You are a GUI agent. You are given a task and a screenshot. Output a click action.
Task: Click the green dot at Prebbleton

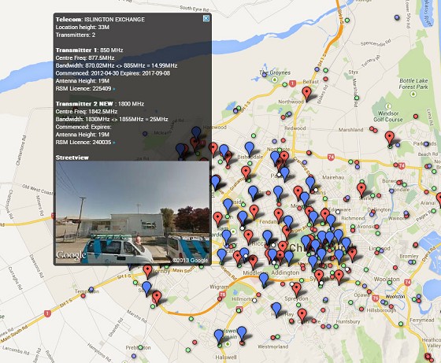(x=140, y=347)
